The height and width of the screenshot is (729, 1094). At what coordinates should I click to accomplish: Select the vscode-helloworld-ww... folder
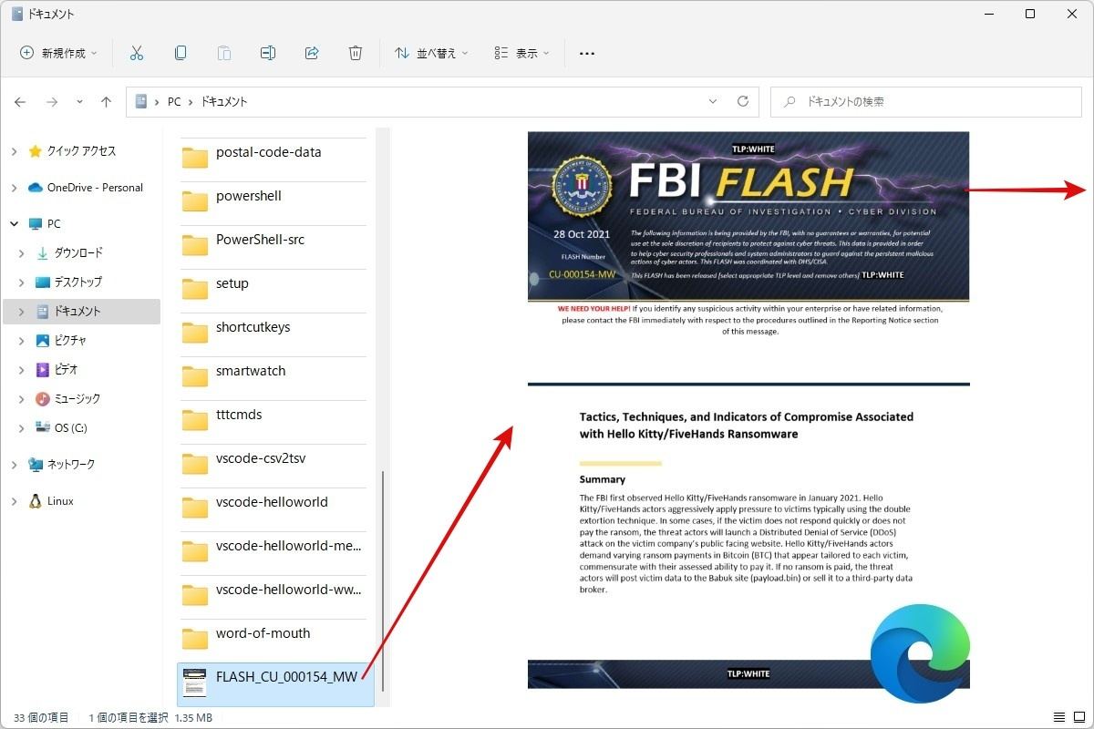tap(273, 594)
